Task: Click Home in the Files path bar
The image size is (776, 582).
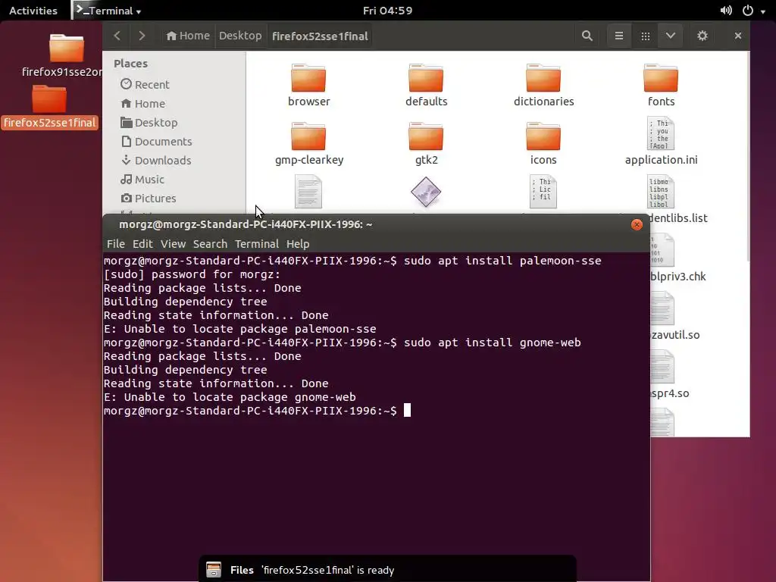Action: coord(188,36)
